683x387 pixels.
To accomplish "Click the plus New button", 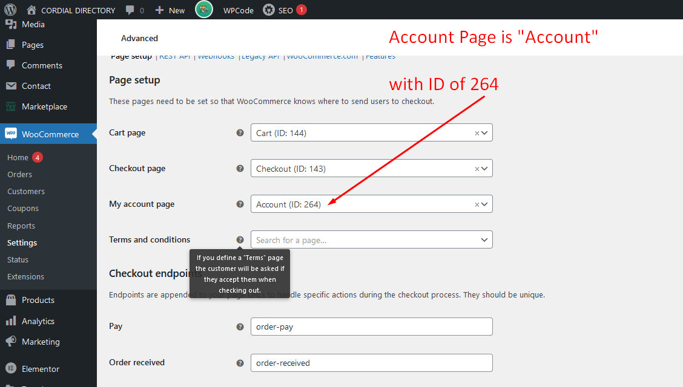I will pos(170,10).
